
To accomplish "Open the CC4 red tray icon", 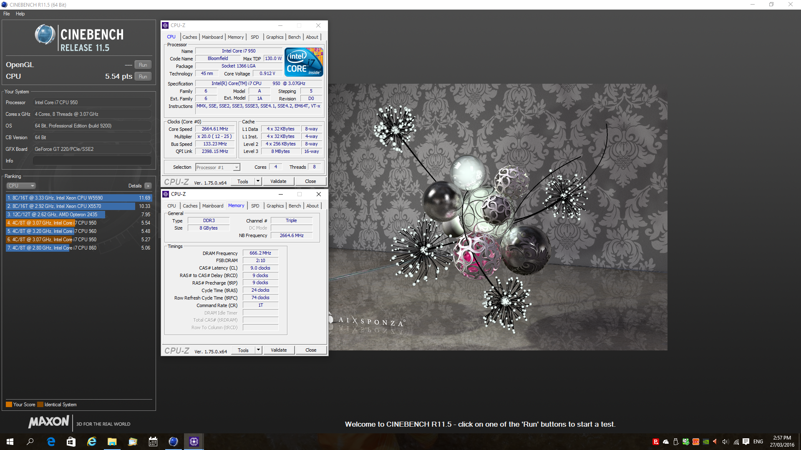I will coord(696,442).
